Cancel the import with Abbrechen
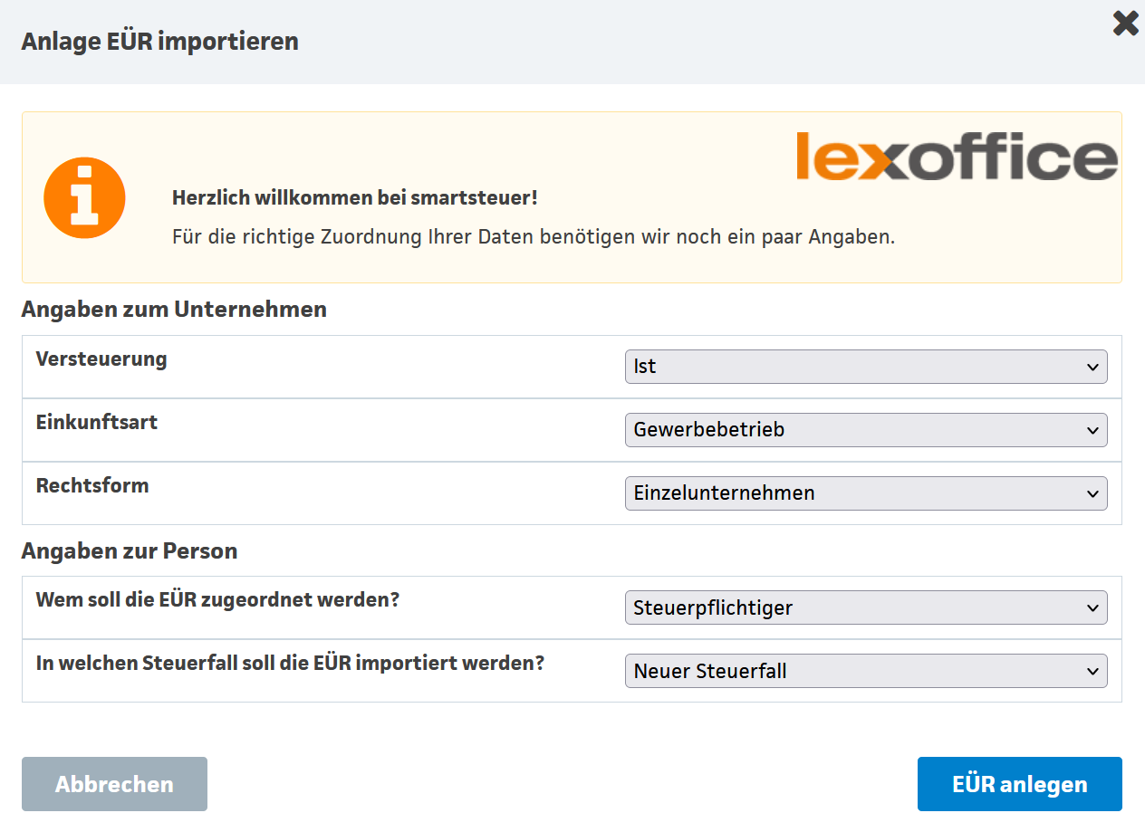Image resolution: width=1145 pixels, height=832 pixels. (114, 784)
